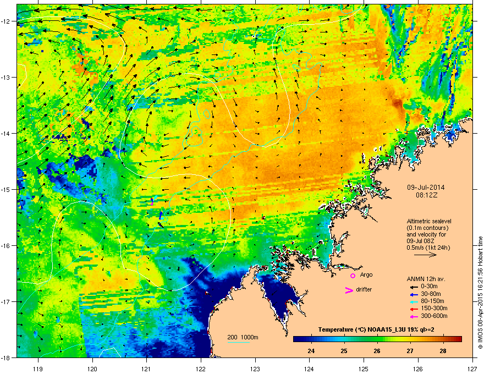Click the 'Altimetric sealevel' text line
The height and width of the screenshot is (374, 484).
pyautogui.click(x=429, y=222)
